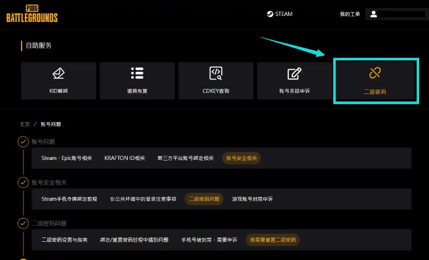Click the Steam platform icon
Screen dimensions: 429x260
270,14
